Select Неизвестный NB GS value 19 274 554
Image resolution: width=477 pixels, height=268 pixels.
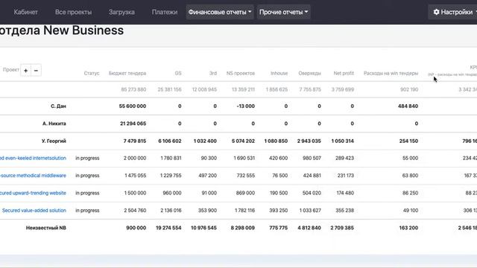168,228
